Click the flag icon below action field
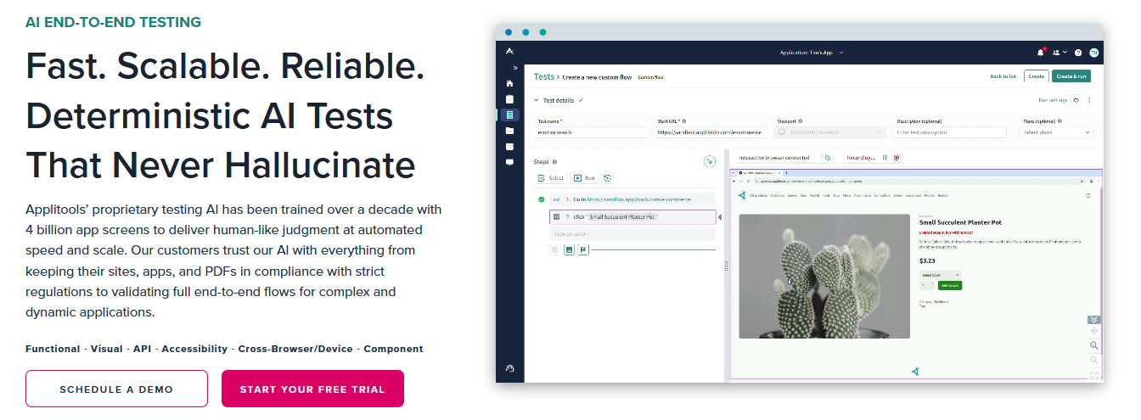Screen dimensions: 1141x420 [583, 250]
